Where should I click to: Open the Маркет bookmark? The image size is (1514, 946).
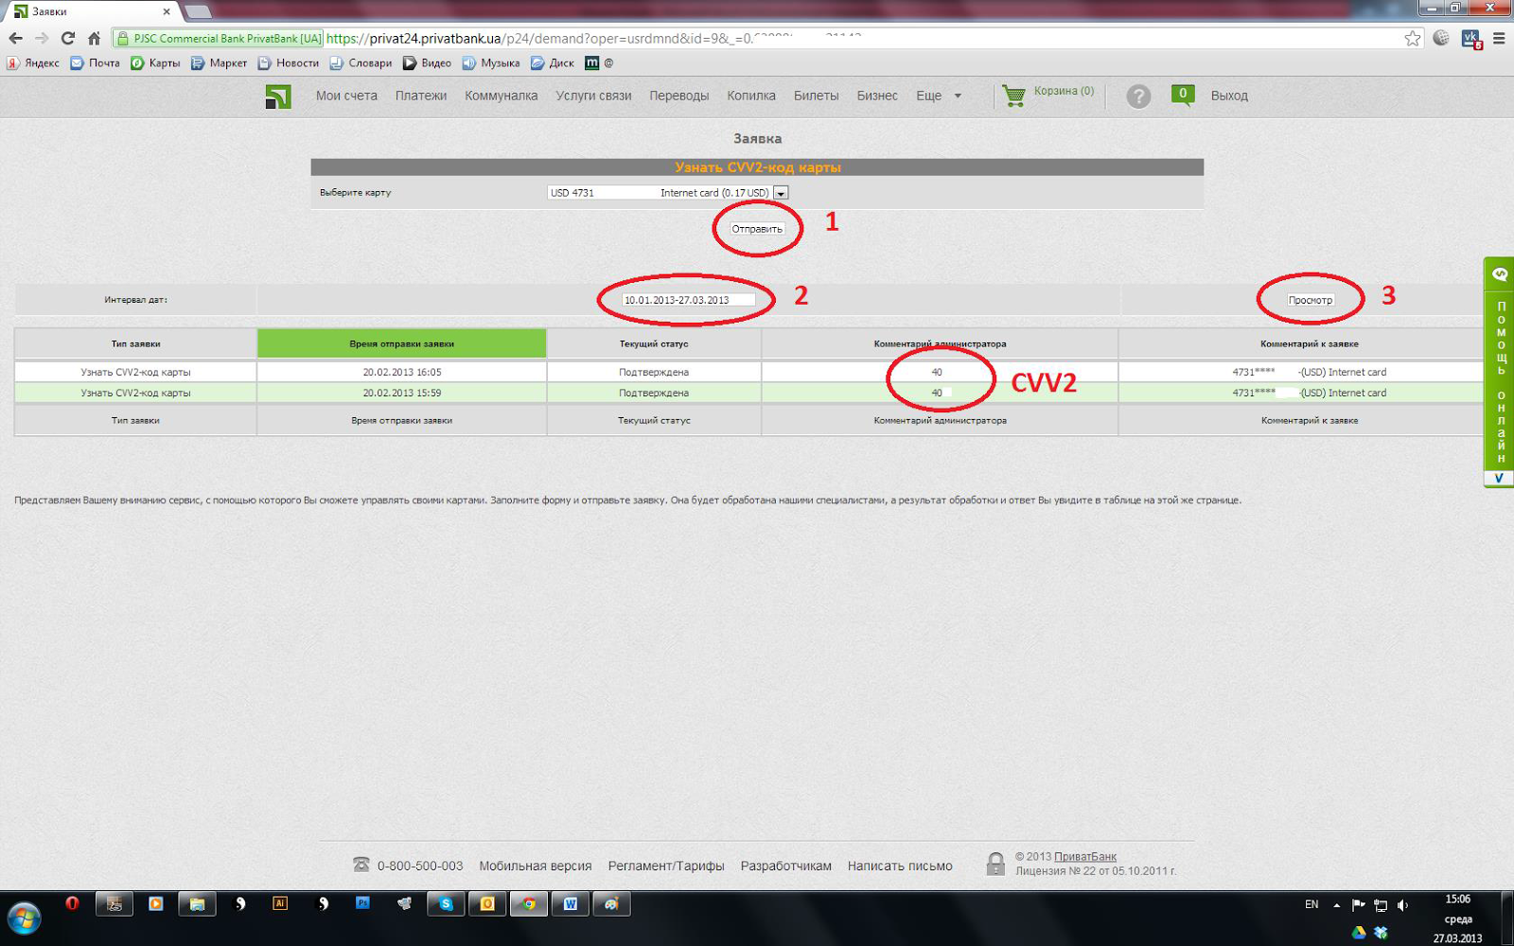point(219,63)
